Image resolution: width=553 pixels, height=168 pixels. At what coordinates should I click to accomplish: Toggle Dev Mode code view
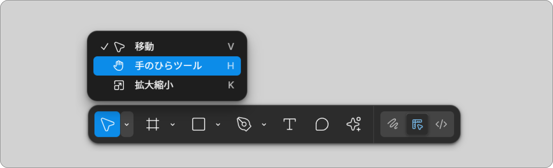(441, 124)
